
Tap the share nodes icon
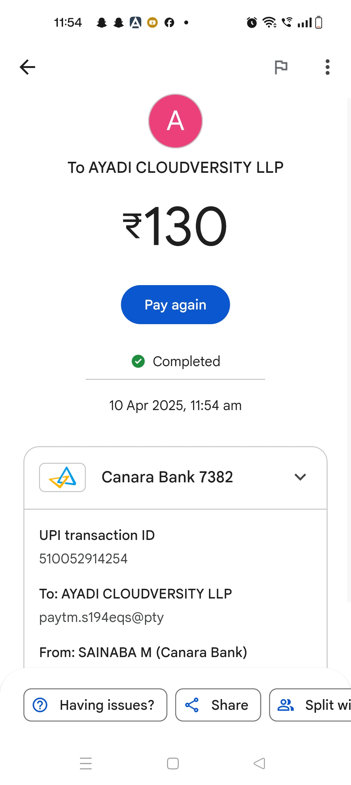192,705
